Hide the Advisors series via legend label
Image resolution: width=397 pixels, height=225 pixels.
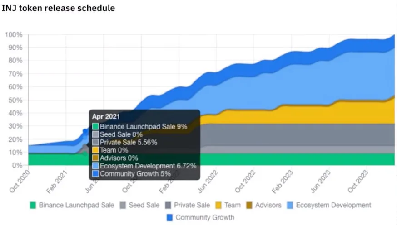point(268,205)
